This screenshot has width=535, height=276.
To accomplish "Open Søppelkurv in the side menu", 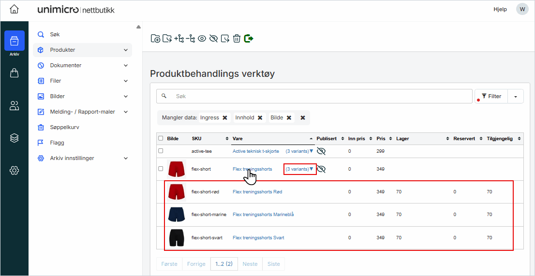I will [x=64, y=127].
